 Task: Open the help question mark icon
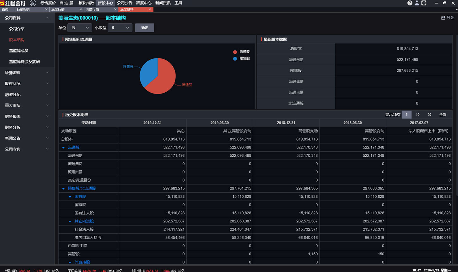(x=410, y=3)
